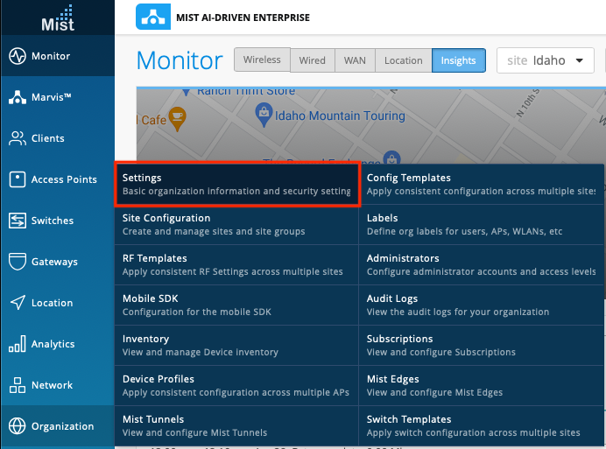
Task: Open Analytics bar chart icon
Action: tap(17, 344)
